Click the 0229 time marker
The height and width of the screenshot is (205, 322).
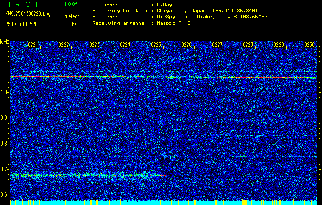click(x=279, y=45)
